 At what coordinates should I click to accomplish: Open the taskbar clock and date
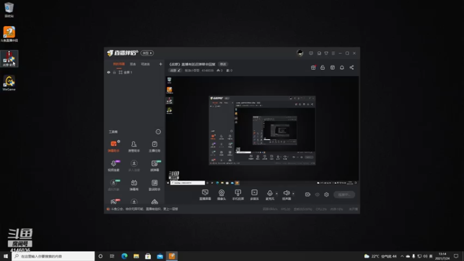[x=442, y=256]
